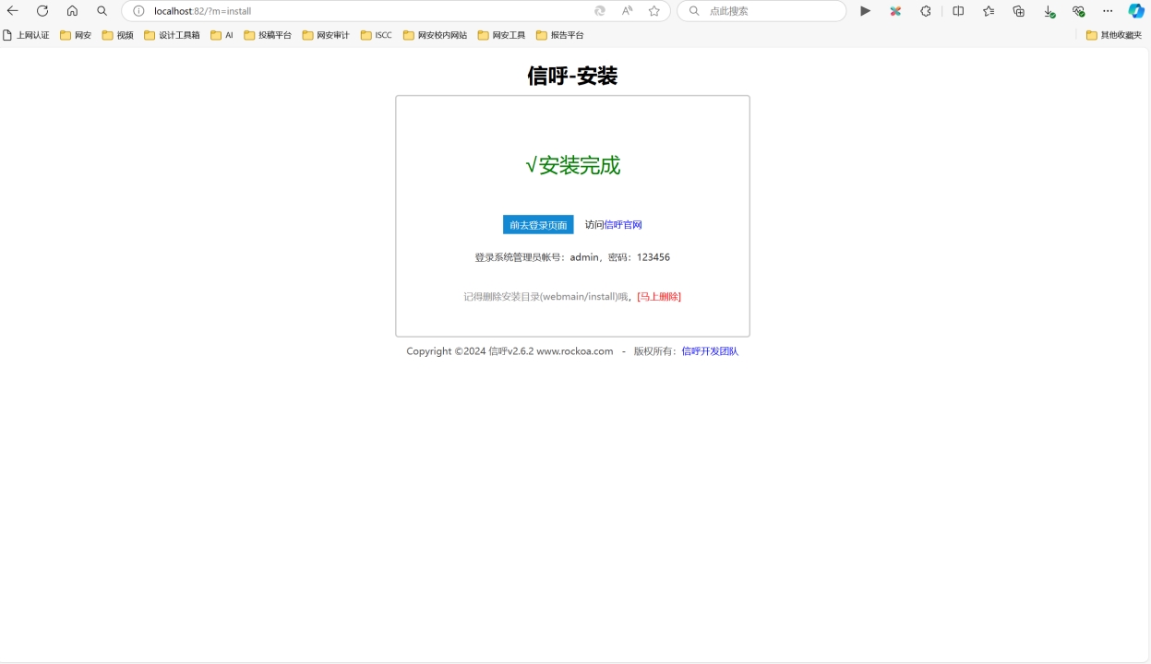Click the grey swirl icon in address bar
This screenshot has height=664, width=1151.
(600, 11)
